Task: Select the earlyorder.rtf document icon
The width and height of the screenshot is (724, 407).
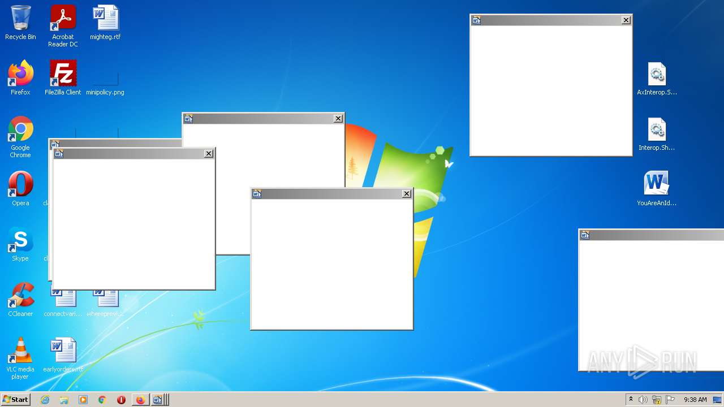Action: 63,355
